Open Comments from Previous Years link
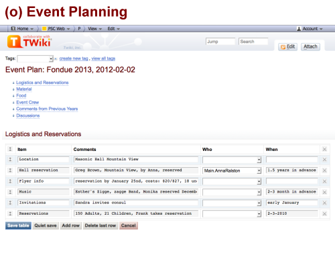The height and width of the screenshot is (255, 335). (47, 109)
